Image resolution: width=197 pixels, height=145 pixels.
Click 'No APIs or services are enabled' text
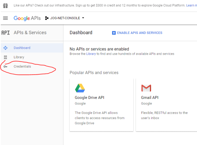(x=99, y=49)
